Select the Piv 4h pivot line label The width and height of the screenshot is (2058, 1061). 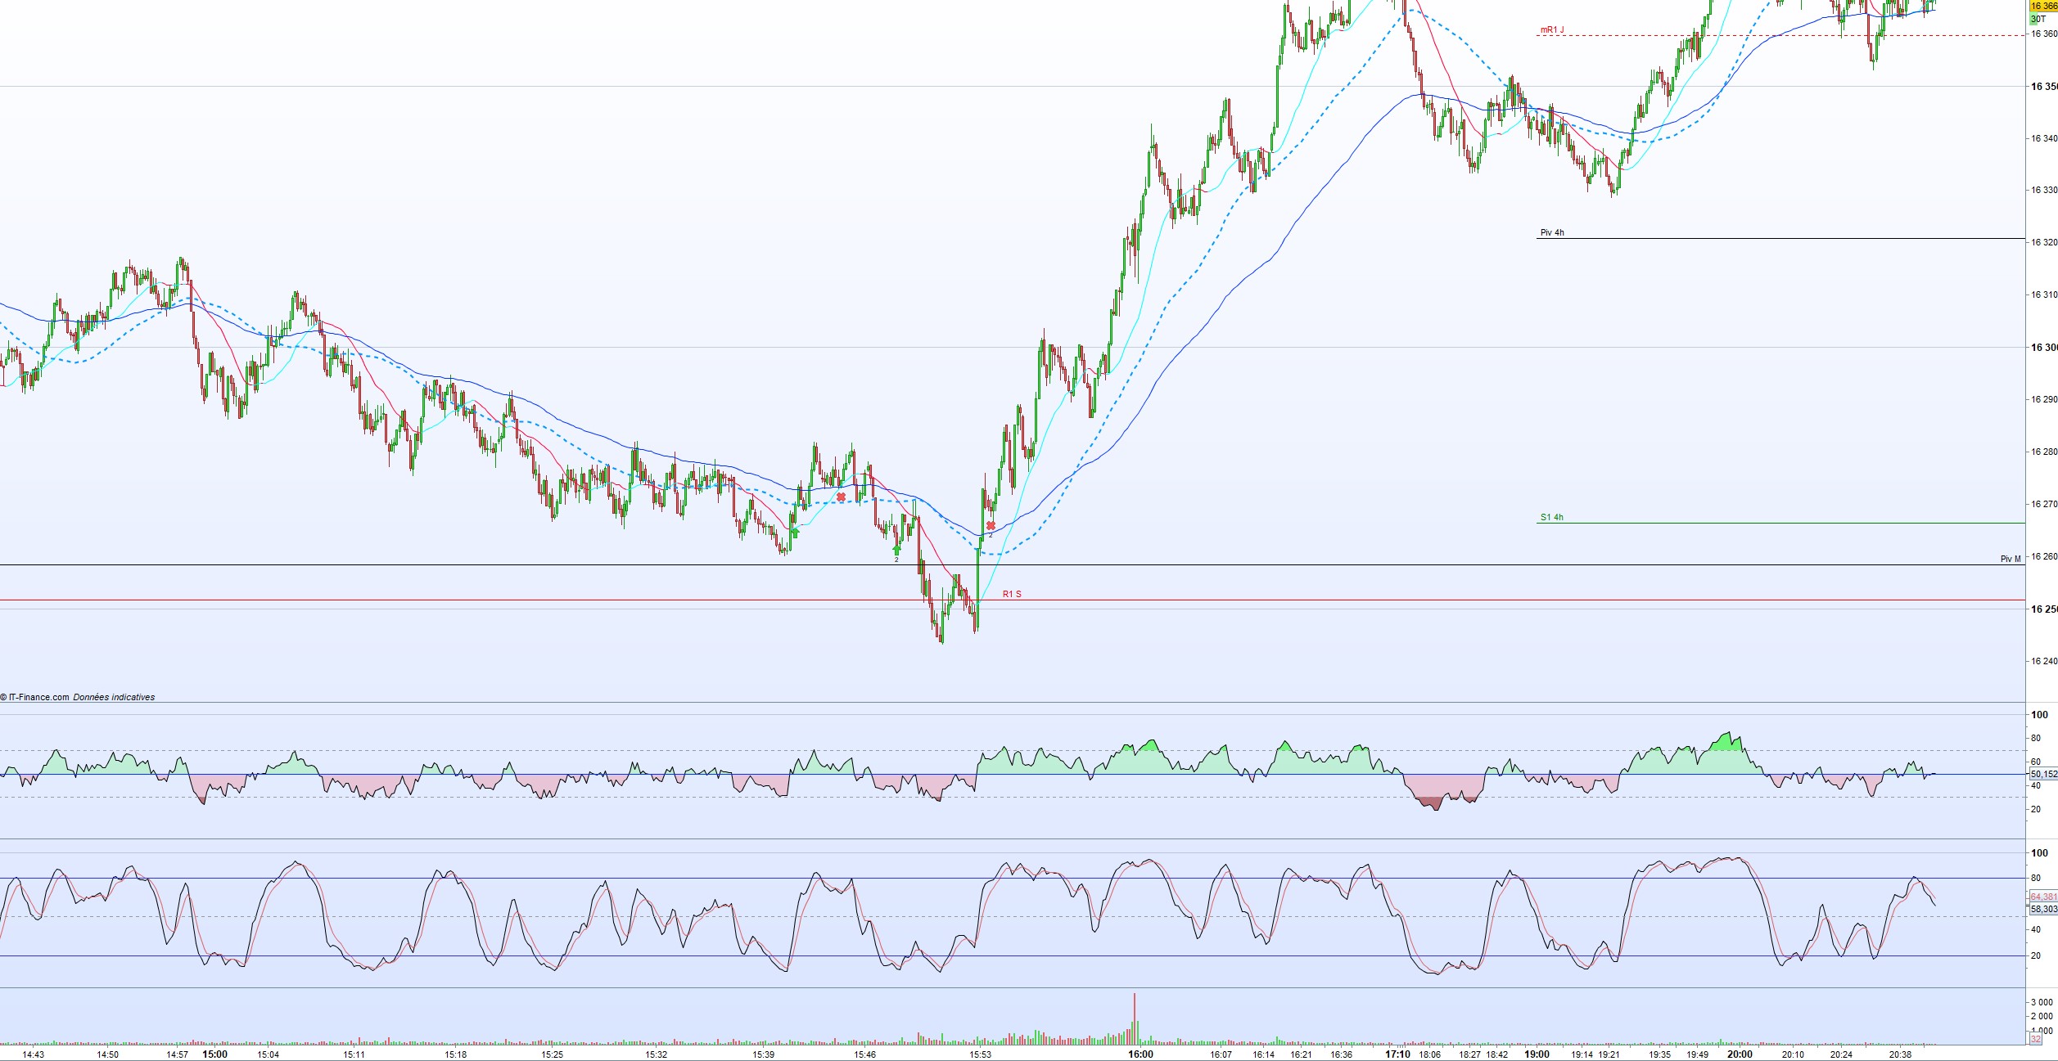click(1551, 233)
